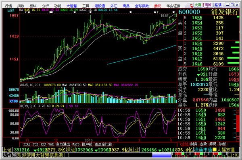Click the 日线 period label
This screenshot has width=242, height=160.
[11, 10]
